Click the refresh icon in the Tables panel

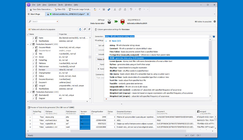coord(80,29)
